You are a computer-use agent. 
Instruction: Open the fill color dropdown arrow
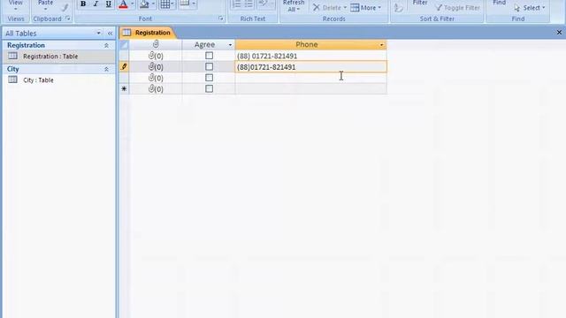(153, 4)
